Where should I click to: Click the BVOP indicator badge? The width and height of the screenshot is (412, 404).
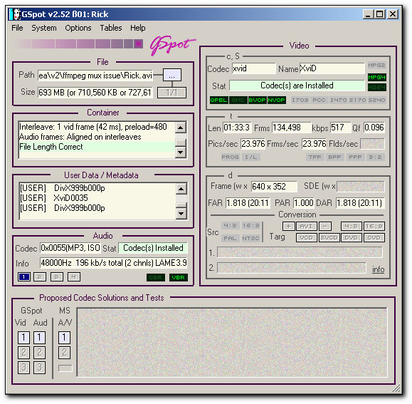coord(257,100)
